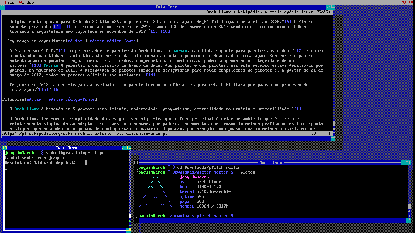Follow citation link [9]

pyautogui.click(x=154, y=31)
